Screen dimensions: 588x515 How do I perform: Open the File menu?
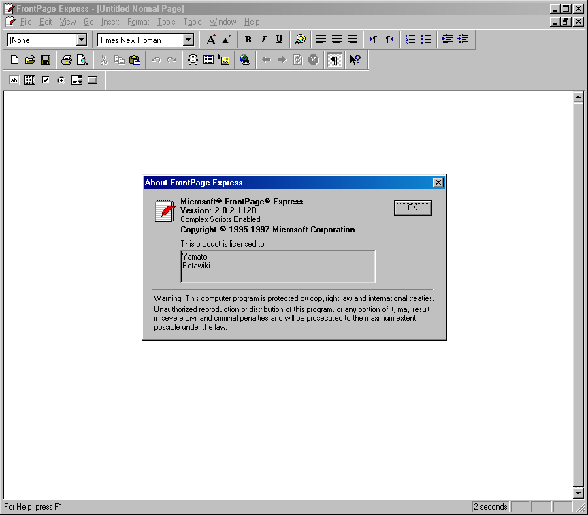coord(26,22)
